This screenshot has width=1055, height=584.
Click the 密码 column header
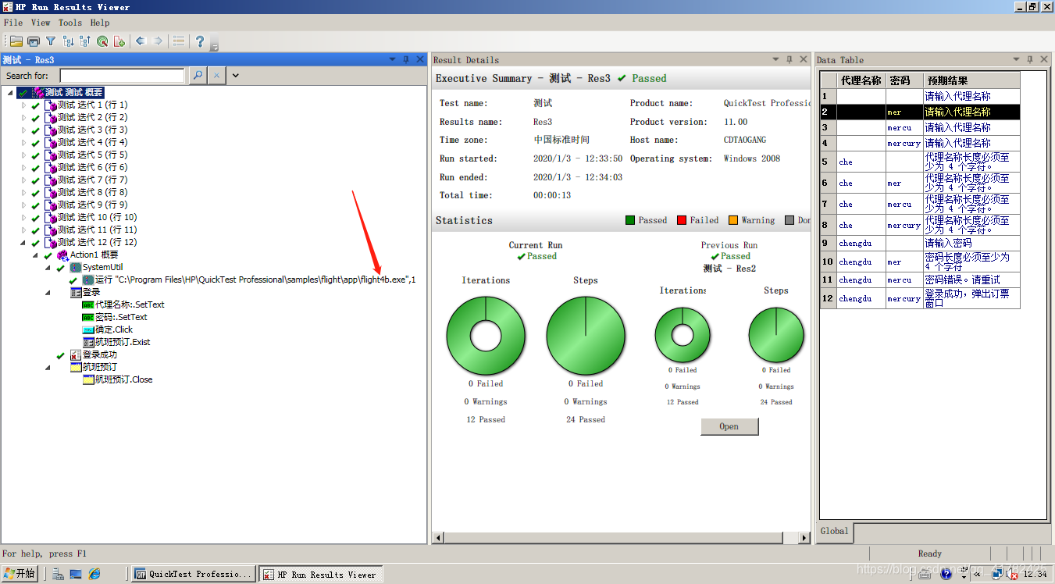pos(904,80)
